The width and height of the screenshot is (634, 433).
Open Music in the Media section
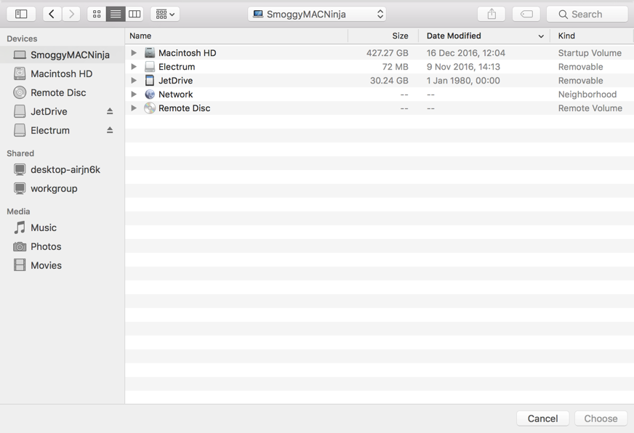coord(63,228)
